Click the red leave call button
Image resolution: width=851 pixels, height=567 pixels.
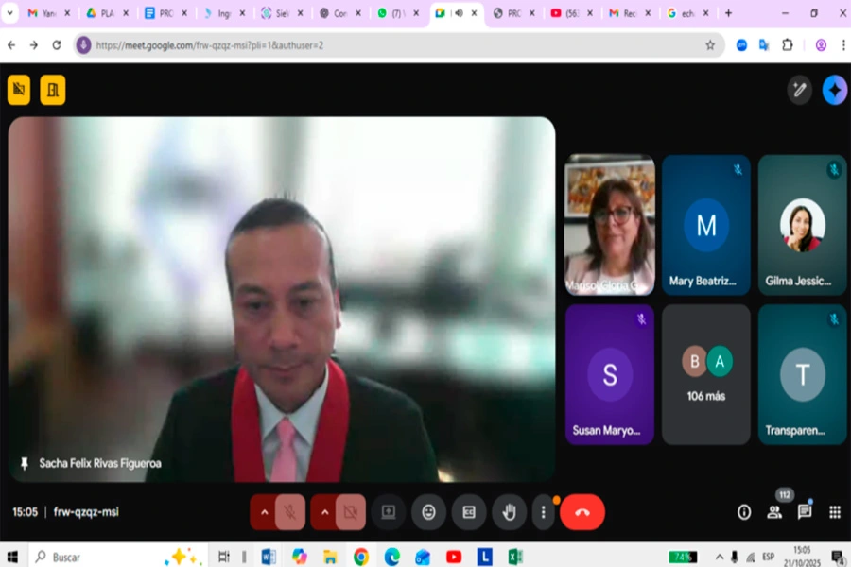pos(582,512)
